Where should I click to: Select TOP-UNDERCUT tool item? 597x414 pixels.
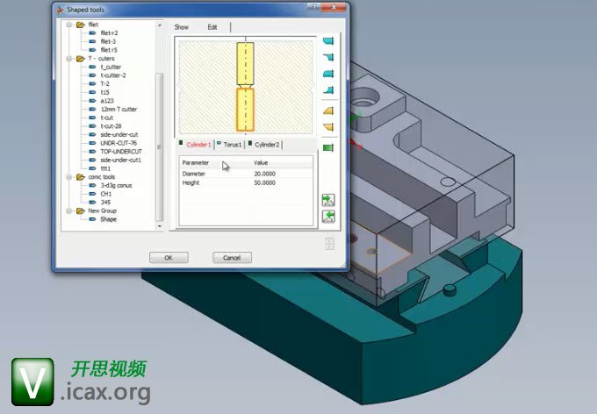tap(121, 152)
